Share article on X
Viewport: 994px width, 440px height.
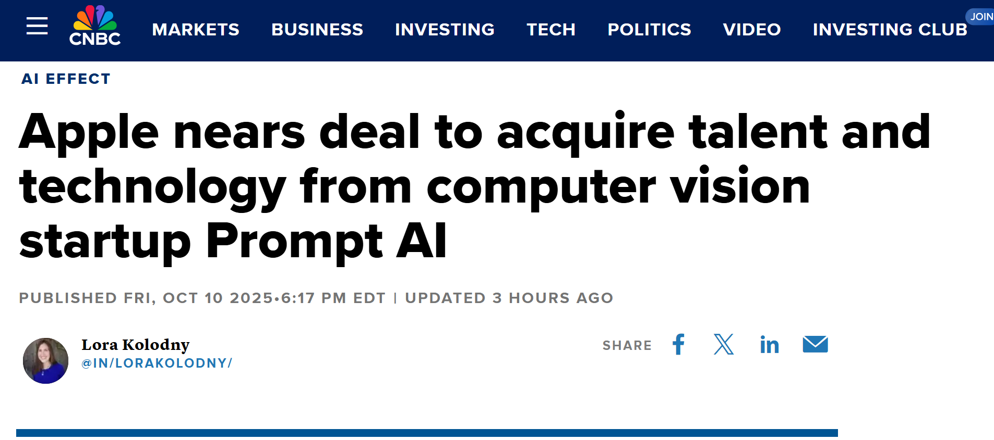[724, 344]
